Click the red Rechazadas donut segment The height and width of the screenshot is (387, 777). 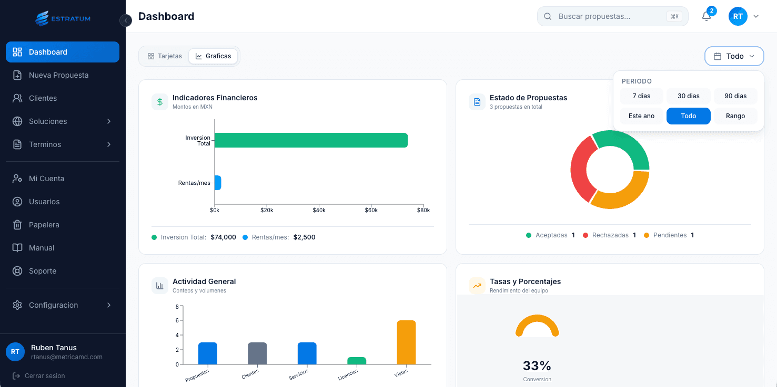(x=579, y=169)
